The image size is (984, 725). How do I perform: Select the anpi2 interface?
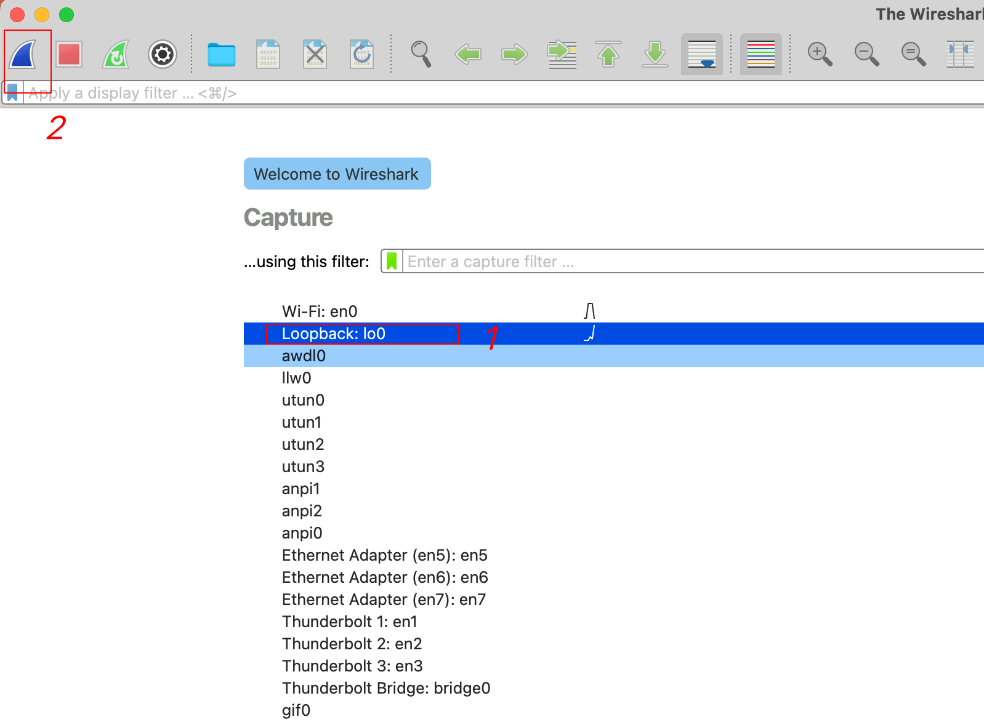[x=614, y=511]
